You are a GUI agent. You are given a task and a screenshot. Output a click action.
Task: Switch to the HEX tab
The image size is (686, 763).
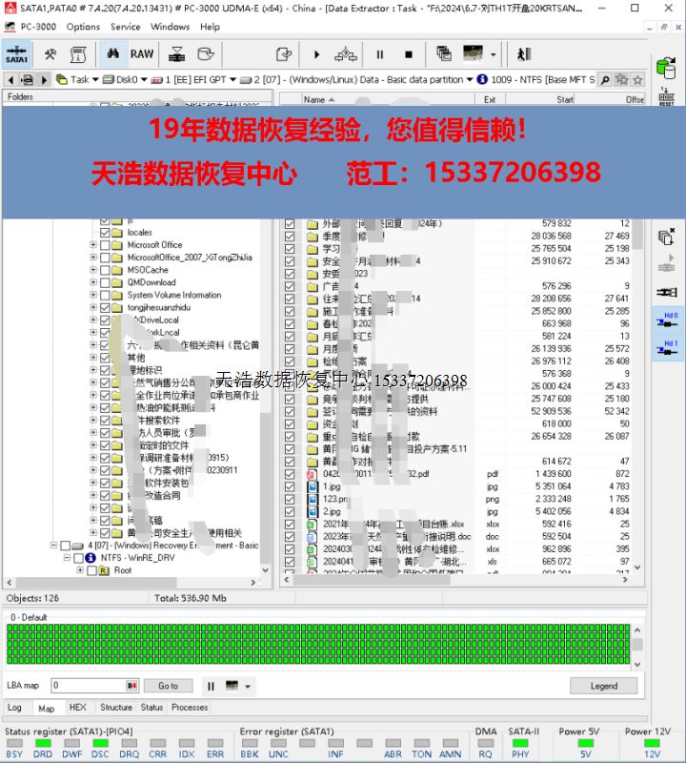point(77,708)
